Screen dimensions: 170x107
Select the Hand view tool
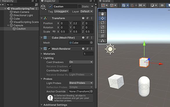click(x=102, y=14)
